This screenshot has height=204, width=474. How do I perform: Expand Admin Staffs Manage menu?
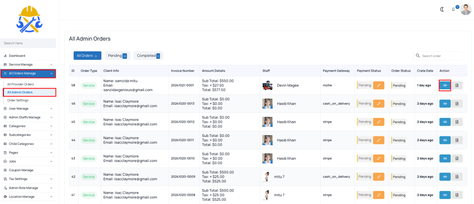tap(28, 117)
